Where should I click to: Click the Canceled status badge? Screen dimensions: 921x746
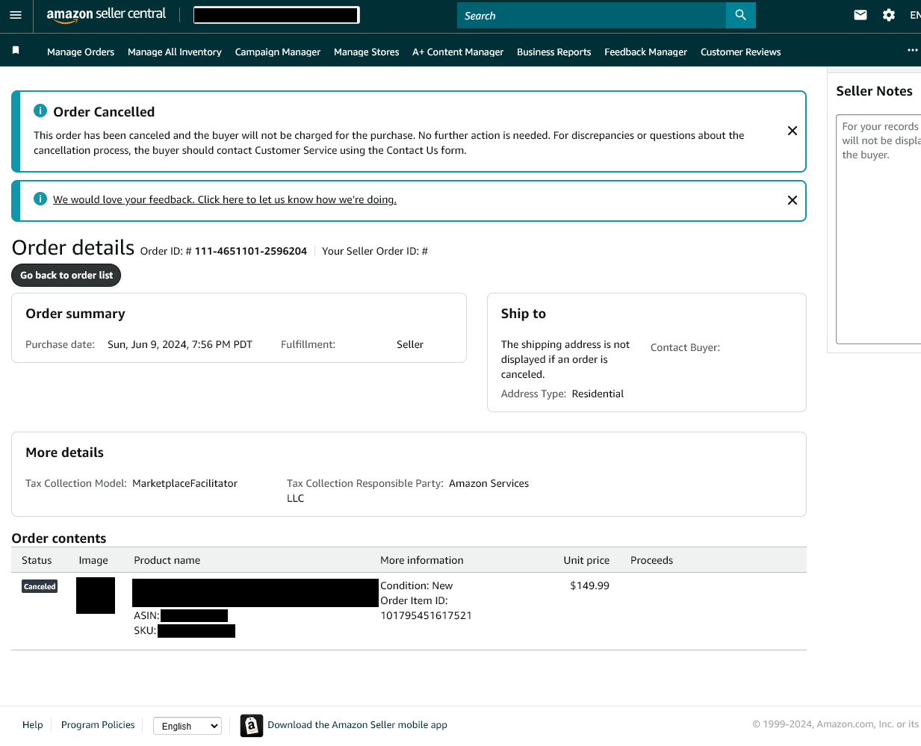tap(40, 586)
